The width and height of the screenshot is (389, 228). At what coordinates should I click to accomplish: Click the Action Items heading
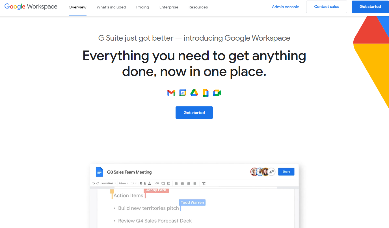128,195
